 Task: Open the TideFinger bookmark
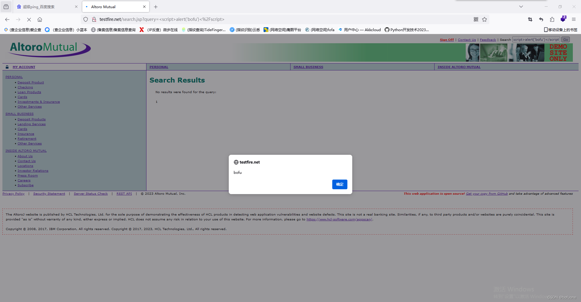[204, 30]
